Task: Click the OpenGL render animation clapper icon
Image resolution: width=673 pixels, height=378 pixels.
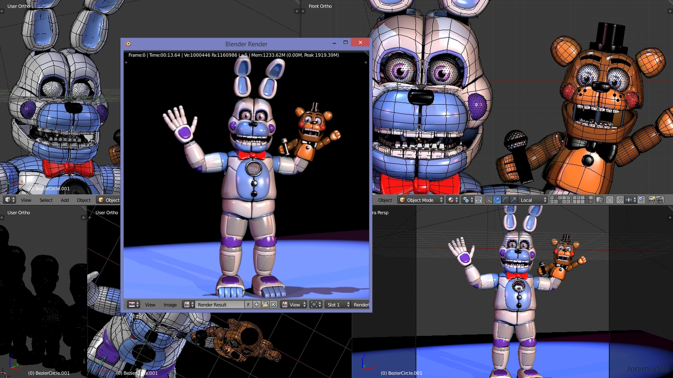Action: (660, 200)
